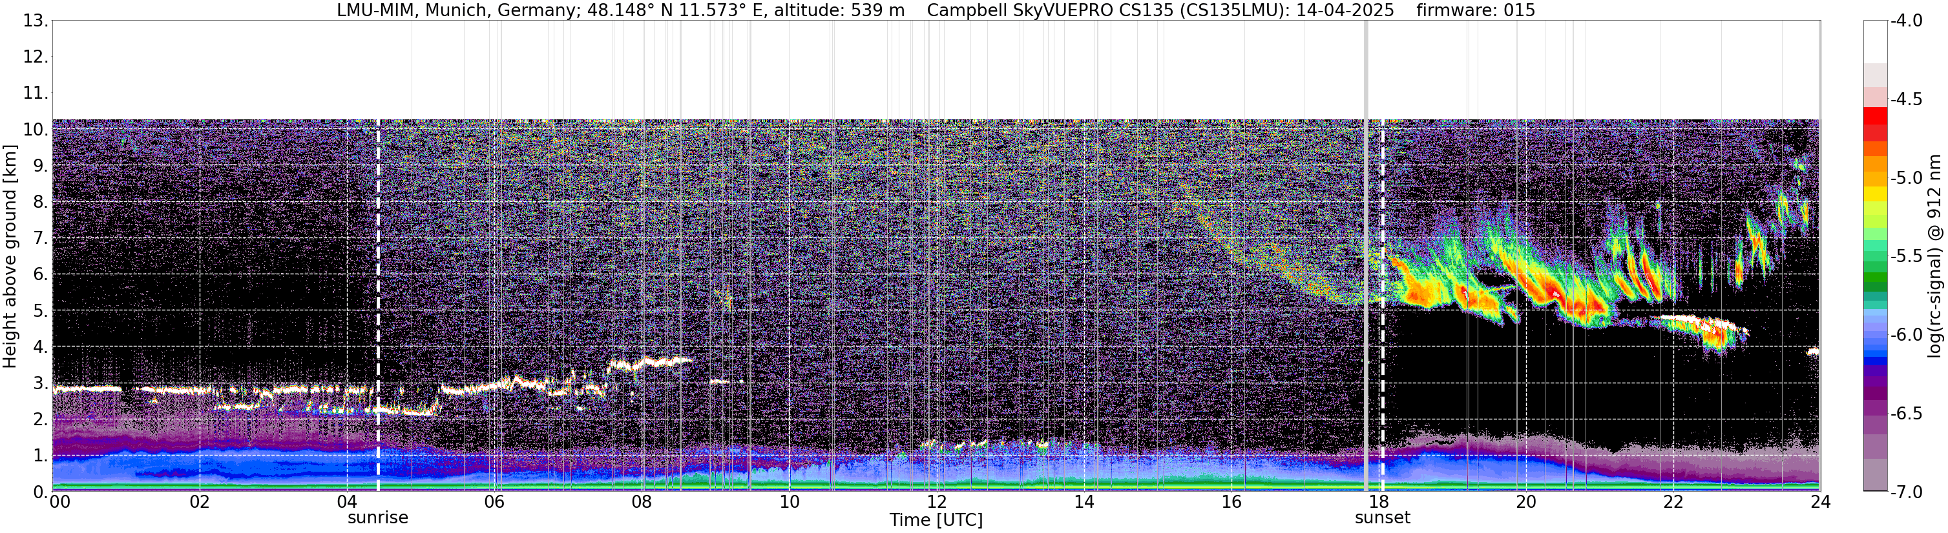Image resolution: width=1948 pixels, height=533 pixels.
Task: Click the x-axis tick label '16'
Action: (1231, 503)
